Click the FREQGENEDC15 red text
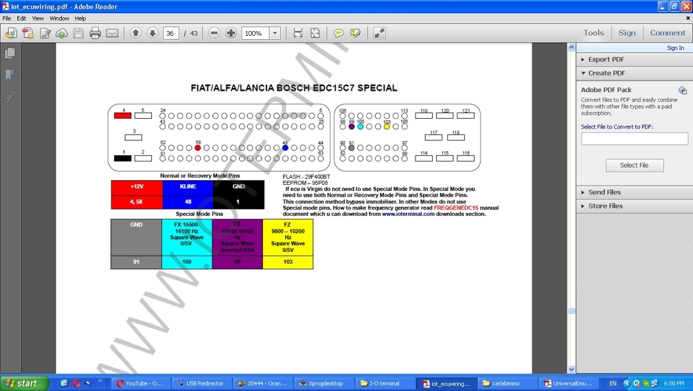Viewport: 693px width, 391px height. click(455, 208)
